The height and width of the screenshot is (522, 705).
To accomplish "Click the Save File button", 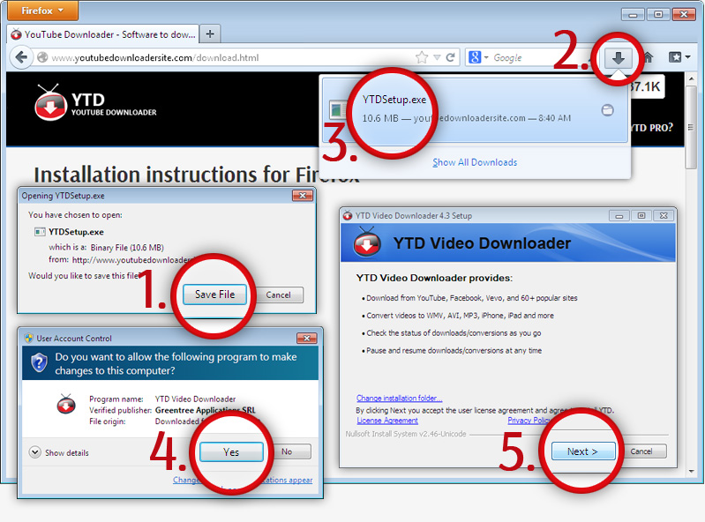I will [215, 295].
